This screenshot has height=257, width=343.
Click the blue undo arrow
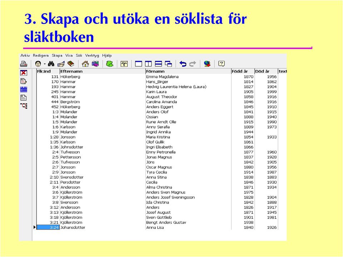(183, 64)
